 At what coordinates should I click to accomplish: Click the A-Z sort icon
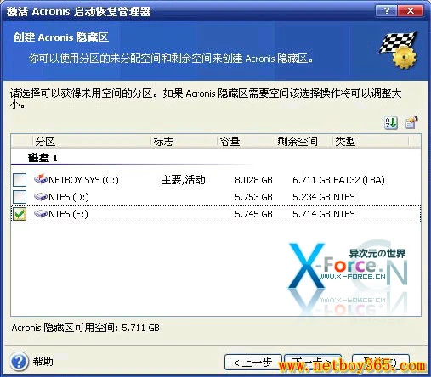click(x=391, y=123)
